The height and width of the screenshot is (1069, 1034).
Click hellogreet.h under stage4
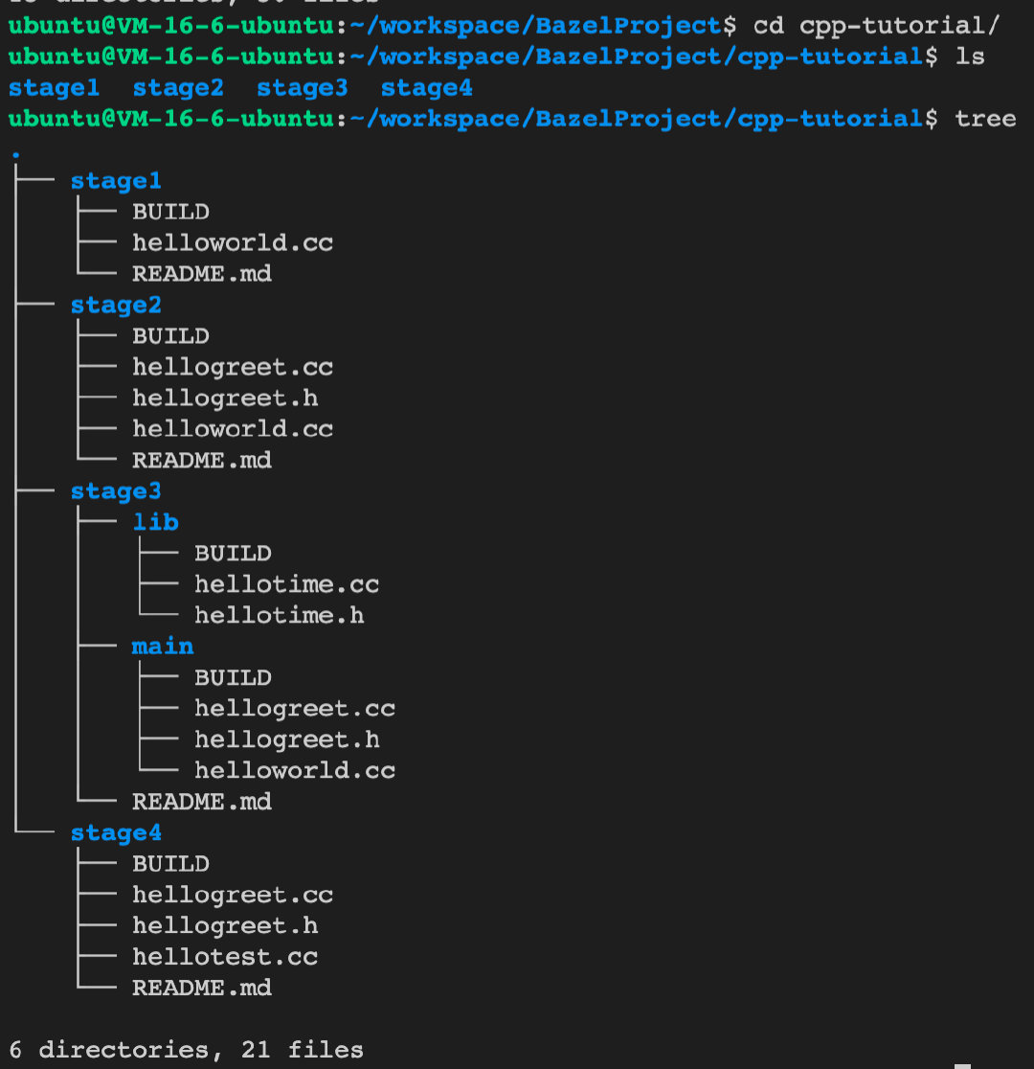(x=225, y=926)
